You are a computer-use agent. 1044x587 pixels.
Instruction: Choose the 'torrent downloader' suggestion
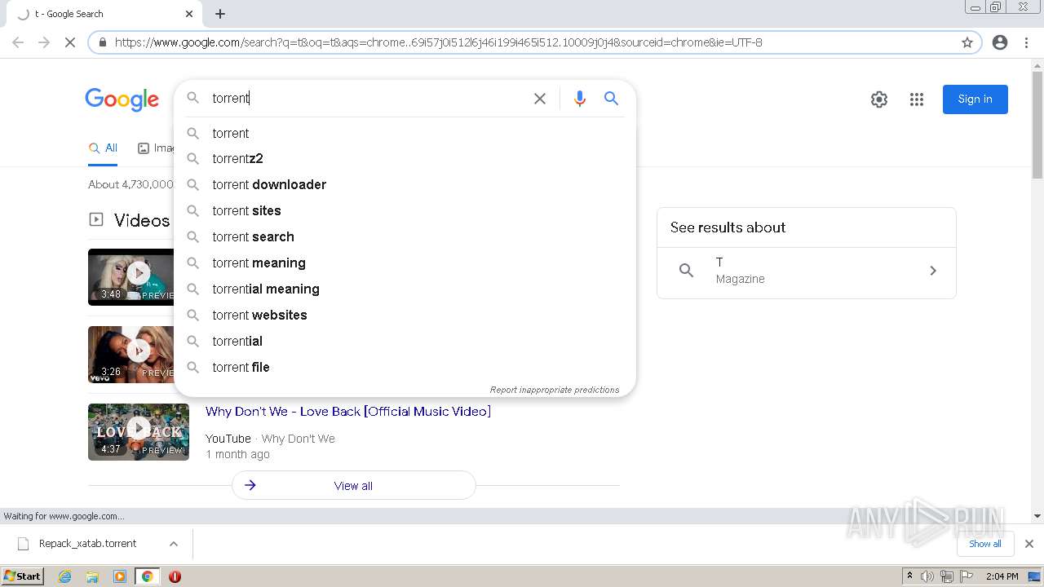click(x=405, y=185)
